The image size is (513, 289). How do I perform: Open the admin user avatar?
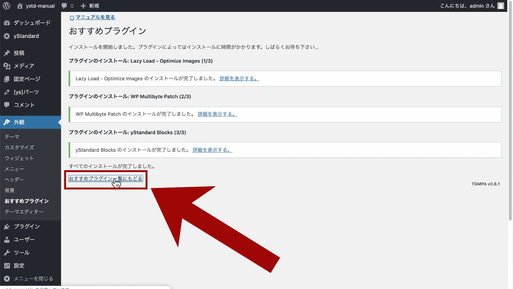click(x=501, y=6)
